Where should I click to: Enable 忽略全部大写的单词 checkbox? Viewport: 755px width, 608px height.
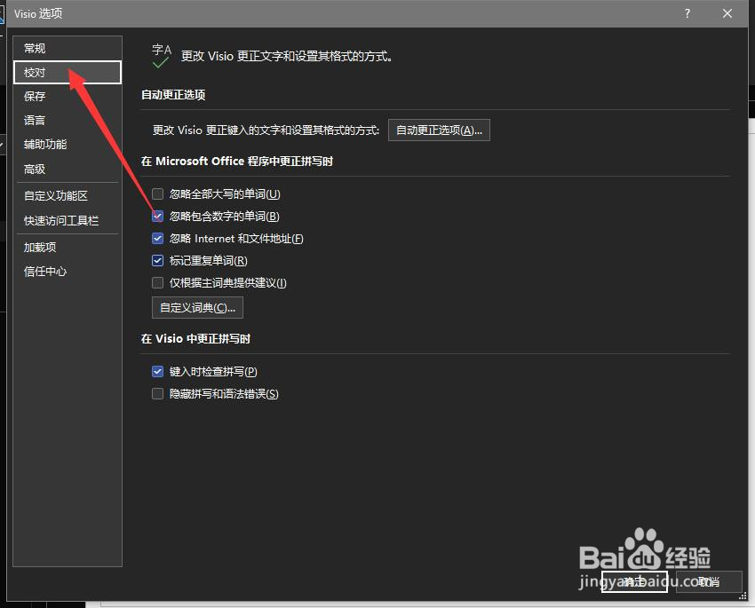point(157,193)
